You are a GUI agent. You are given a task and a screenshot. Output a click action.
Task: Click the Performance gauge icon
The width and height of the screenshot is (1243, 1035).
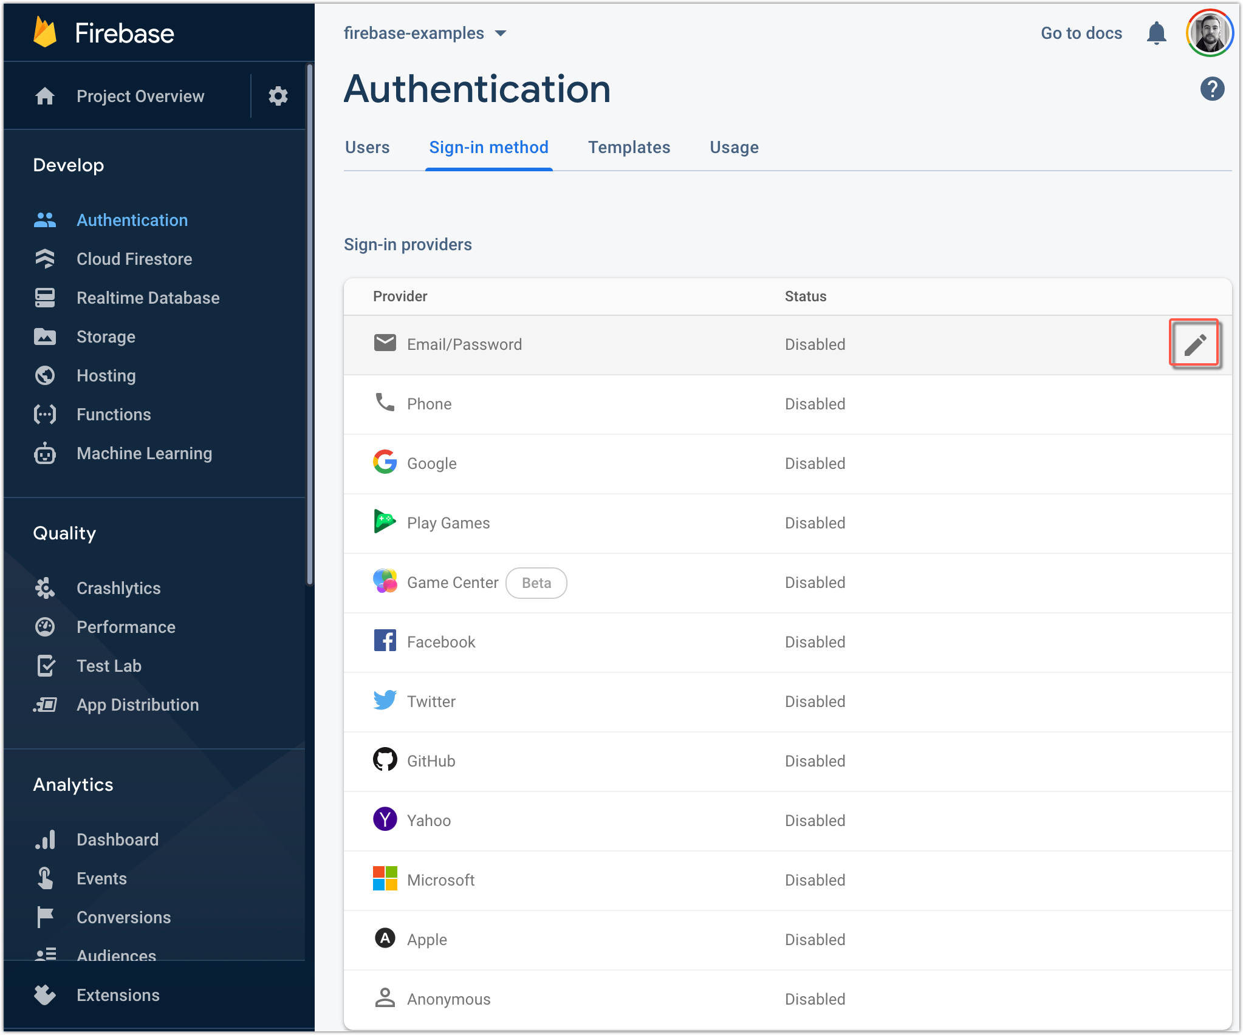point(45,627)
